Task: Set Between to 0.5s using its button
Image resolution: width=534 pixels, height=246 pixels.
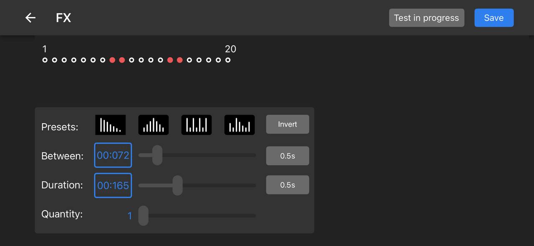Action: click(287, 156)
